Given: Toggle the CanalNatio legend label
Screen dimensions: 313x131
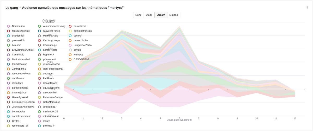Looking at the screenshot, I should [19, 55].
